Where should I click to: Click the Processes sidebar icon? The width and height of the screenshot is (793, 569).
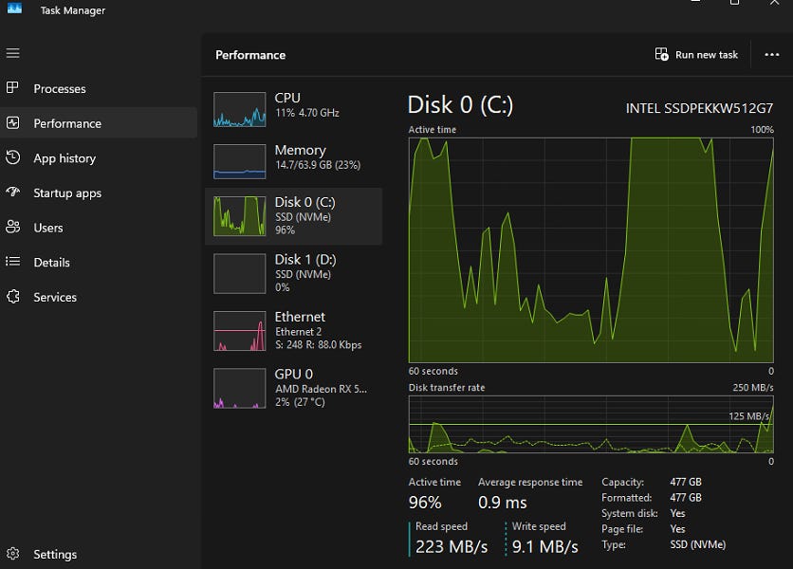pyautogui.click(x=12, y=88)
